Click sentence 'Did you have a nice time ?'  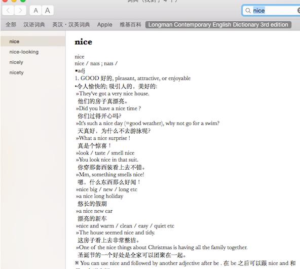point(108,108)
